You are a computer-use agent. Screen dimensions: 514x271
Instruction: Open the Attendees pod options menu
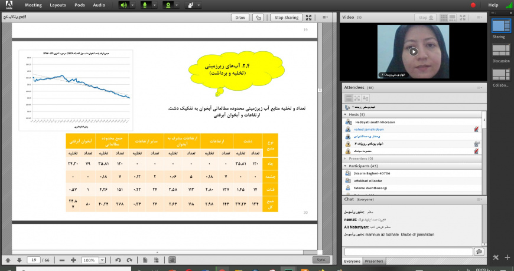point(479,88)
